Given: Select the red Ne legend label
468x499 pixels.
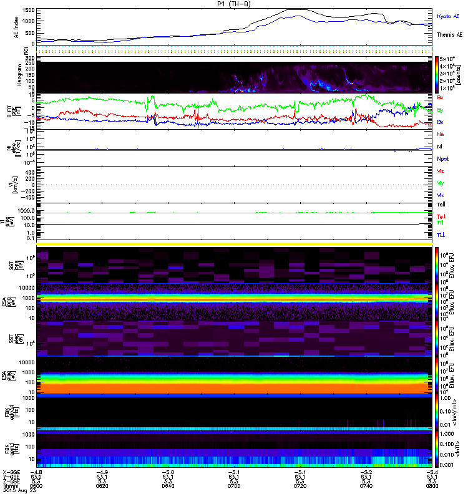Looking at the screenshot, I should [x=441, y=134].
